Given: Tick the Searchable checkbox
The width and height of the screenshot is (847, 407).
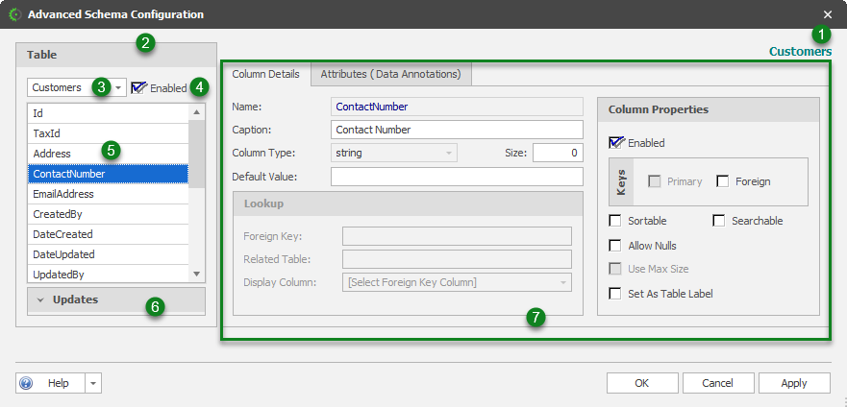Looking at the screenshot, I should tap(719, 221).
